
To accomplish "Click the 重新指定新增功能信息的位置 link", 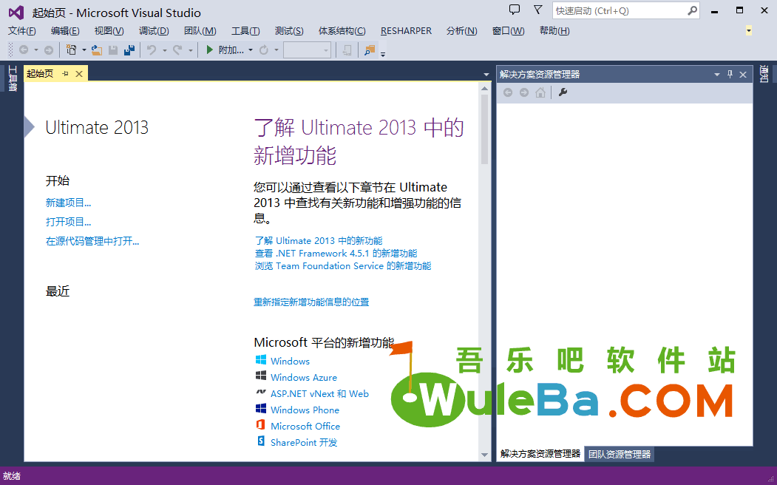I will 311,302.
